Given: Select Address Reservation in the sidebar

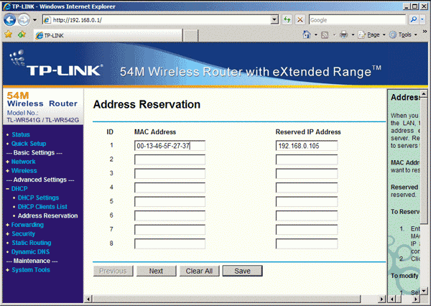Looking at the screenshot, I should (48, 215).
